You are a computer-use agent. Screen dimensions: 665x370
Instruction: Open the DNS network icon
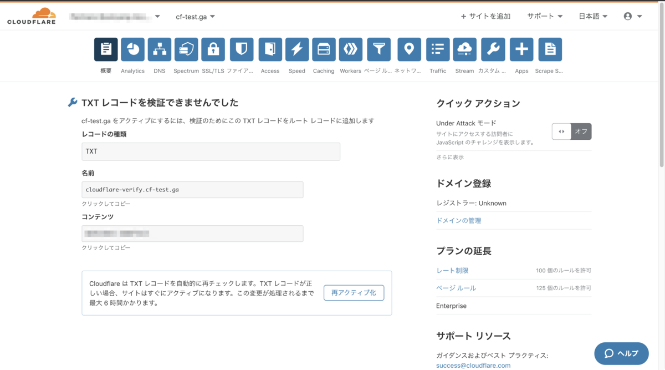pos(160,49)
